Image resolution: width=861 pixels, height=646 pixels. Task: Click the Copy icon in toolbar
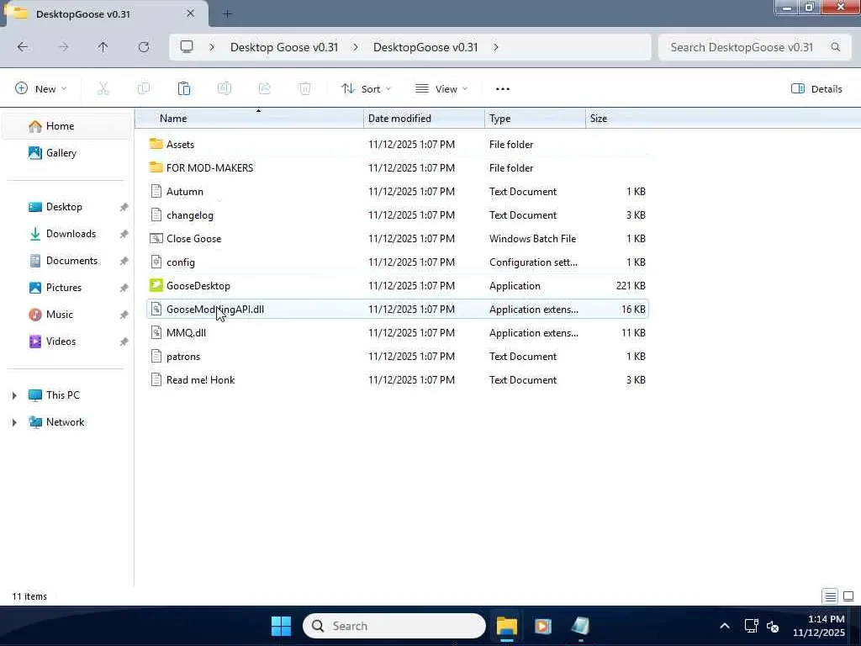143,88
